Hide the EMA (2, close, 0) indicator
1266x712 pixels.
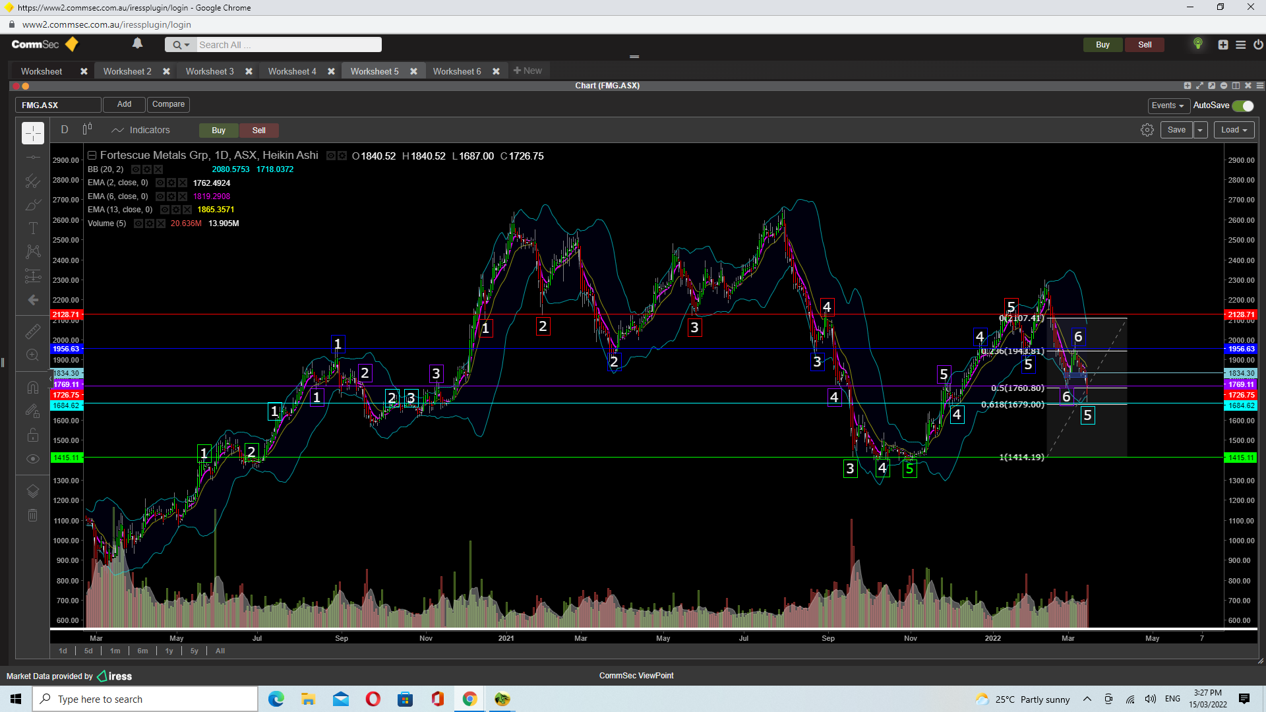[x=160, y=183]
